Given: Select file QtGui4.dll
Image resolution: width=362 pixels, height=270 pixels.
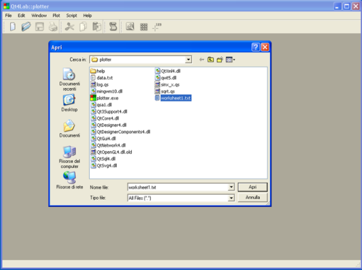Looking at the screenshot, I should point(103,138).
